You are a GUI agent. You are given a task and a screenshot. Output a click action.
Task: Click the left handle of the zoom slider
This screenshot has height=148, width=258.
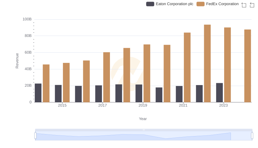click(x=35, y=135)
